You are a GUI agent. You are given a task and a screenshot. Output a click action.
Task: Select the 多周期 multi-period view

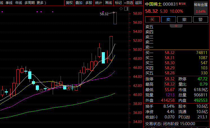pyautogui.click(x=30, y=3)
